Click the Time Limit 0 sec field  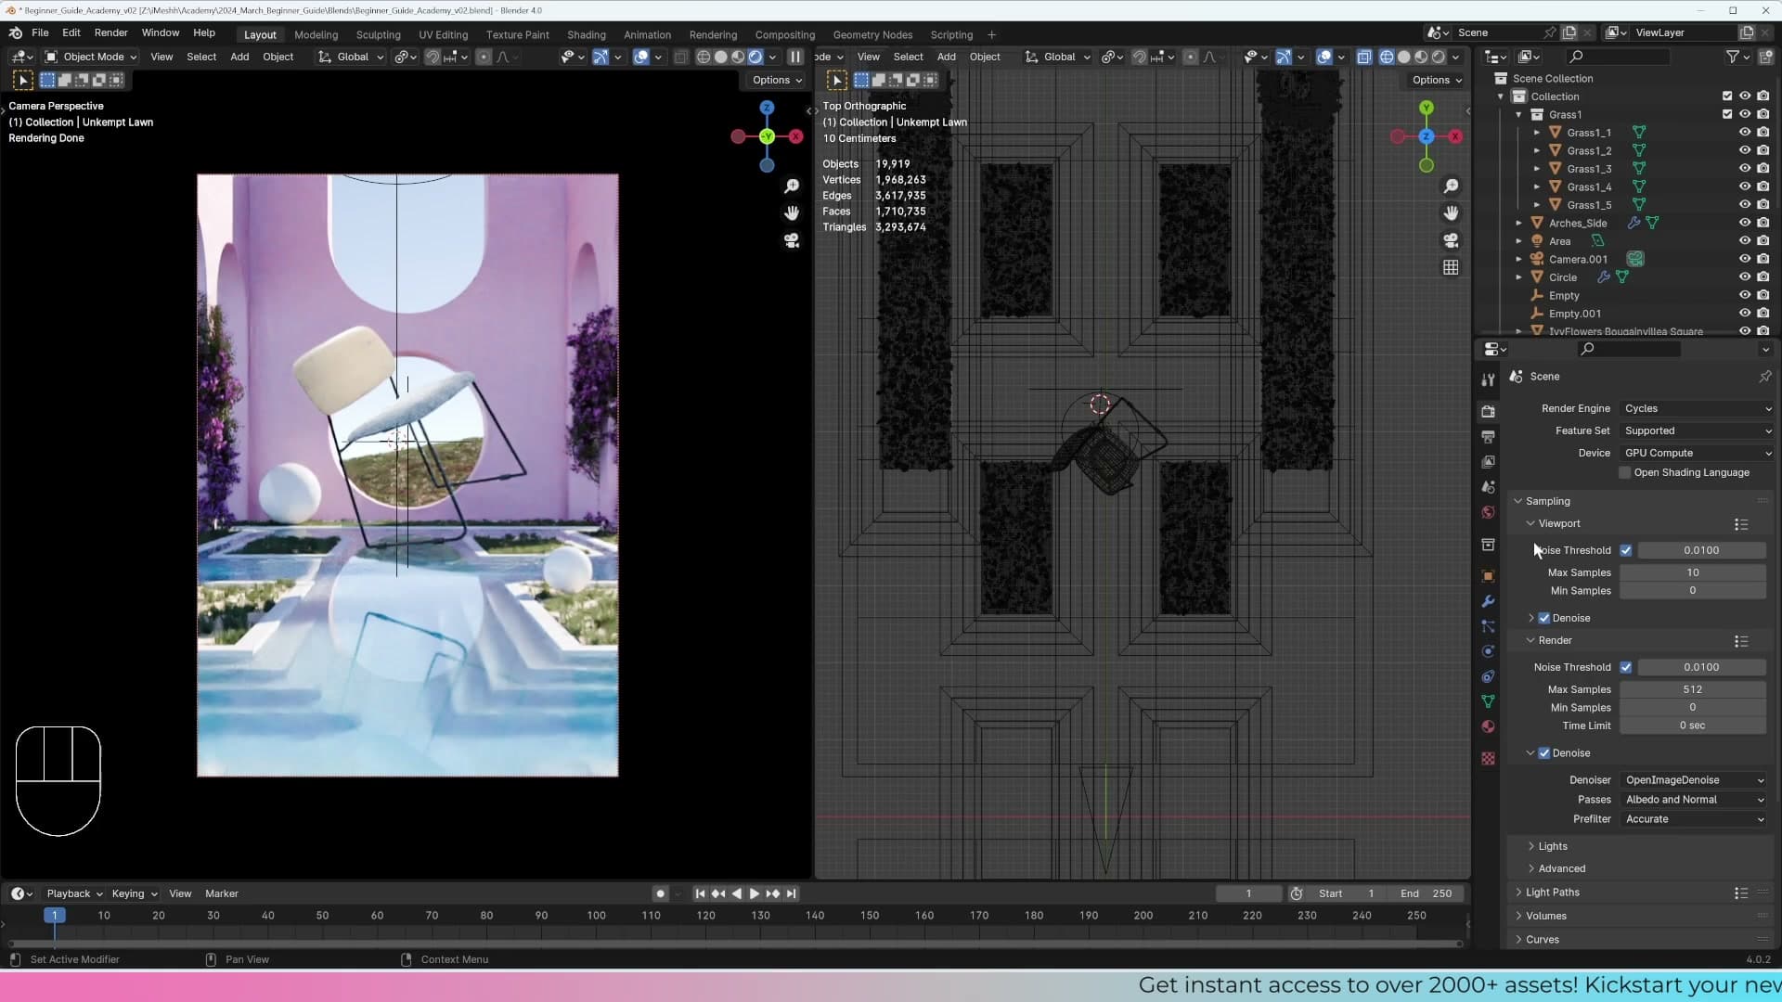tap(1693, 726)
